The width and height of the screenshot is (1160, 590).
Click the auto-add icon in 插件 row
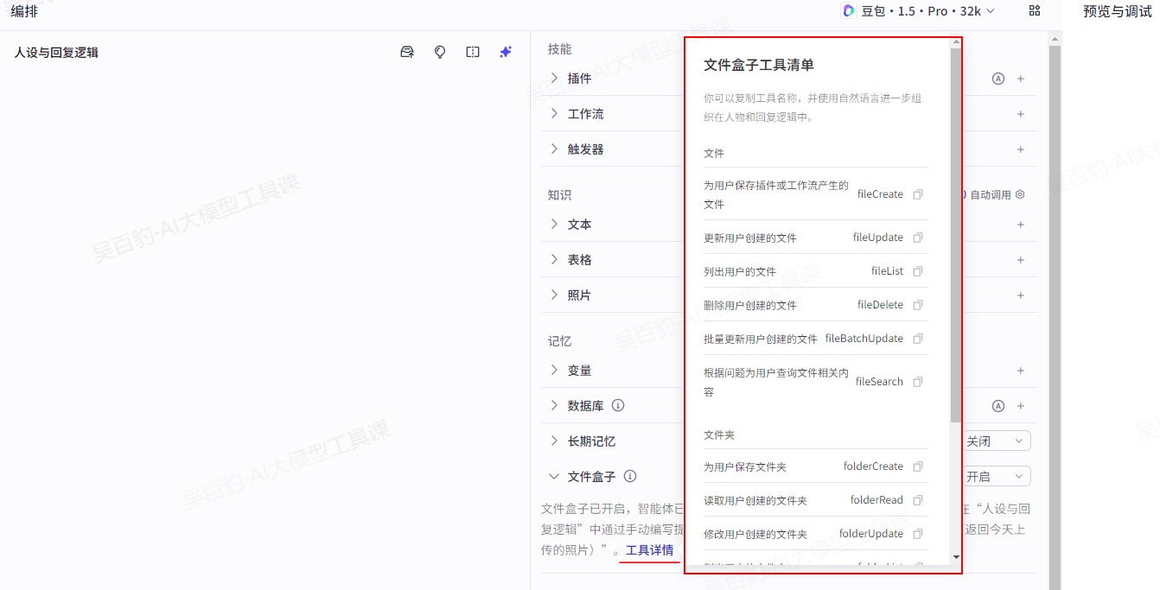(x=998, y=79)
